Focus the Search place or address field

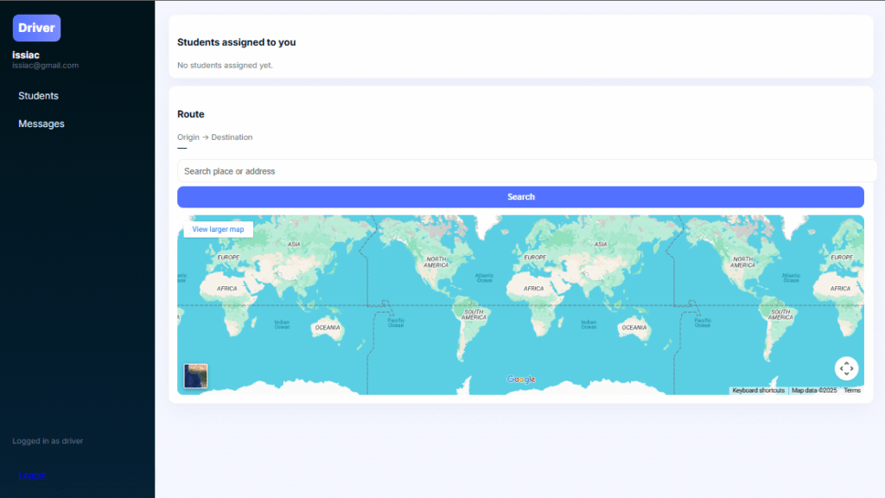click(525, 171)
